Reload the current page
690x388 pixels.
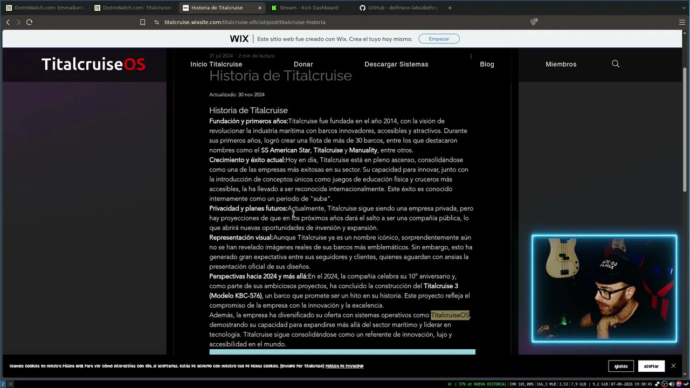[30, 22]
